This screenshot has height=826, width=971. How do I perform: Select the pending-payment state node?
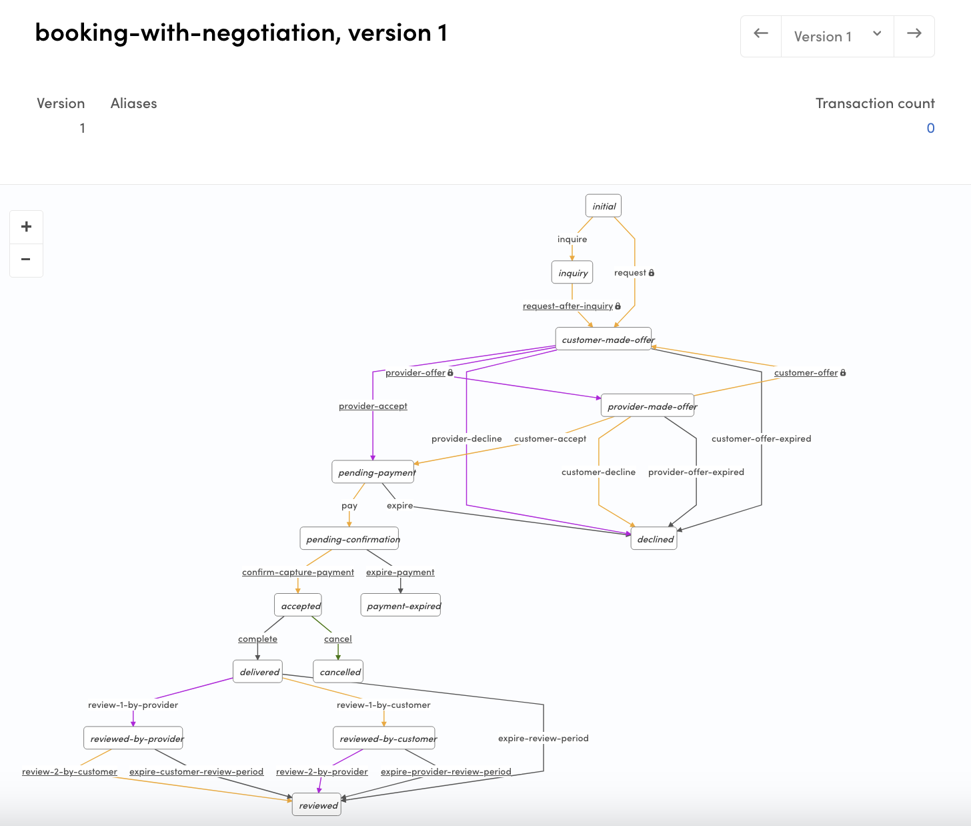[373, 472]
